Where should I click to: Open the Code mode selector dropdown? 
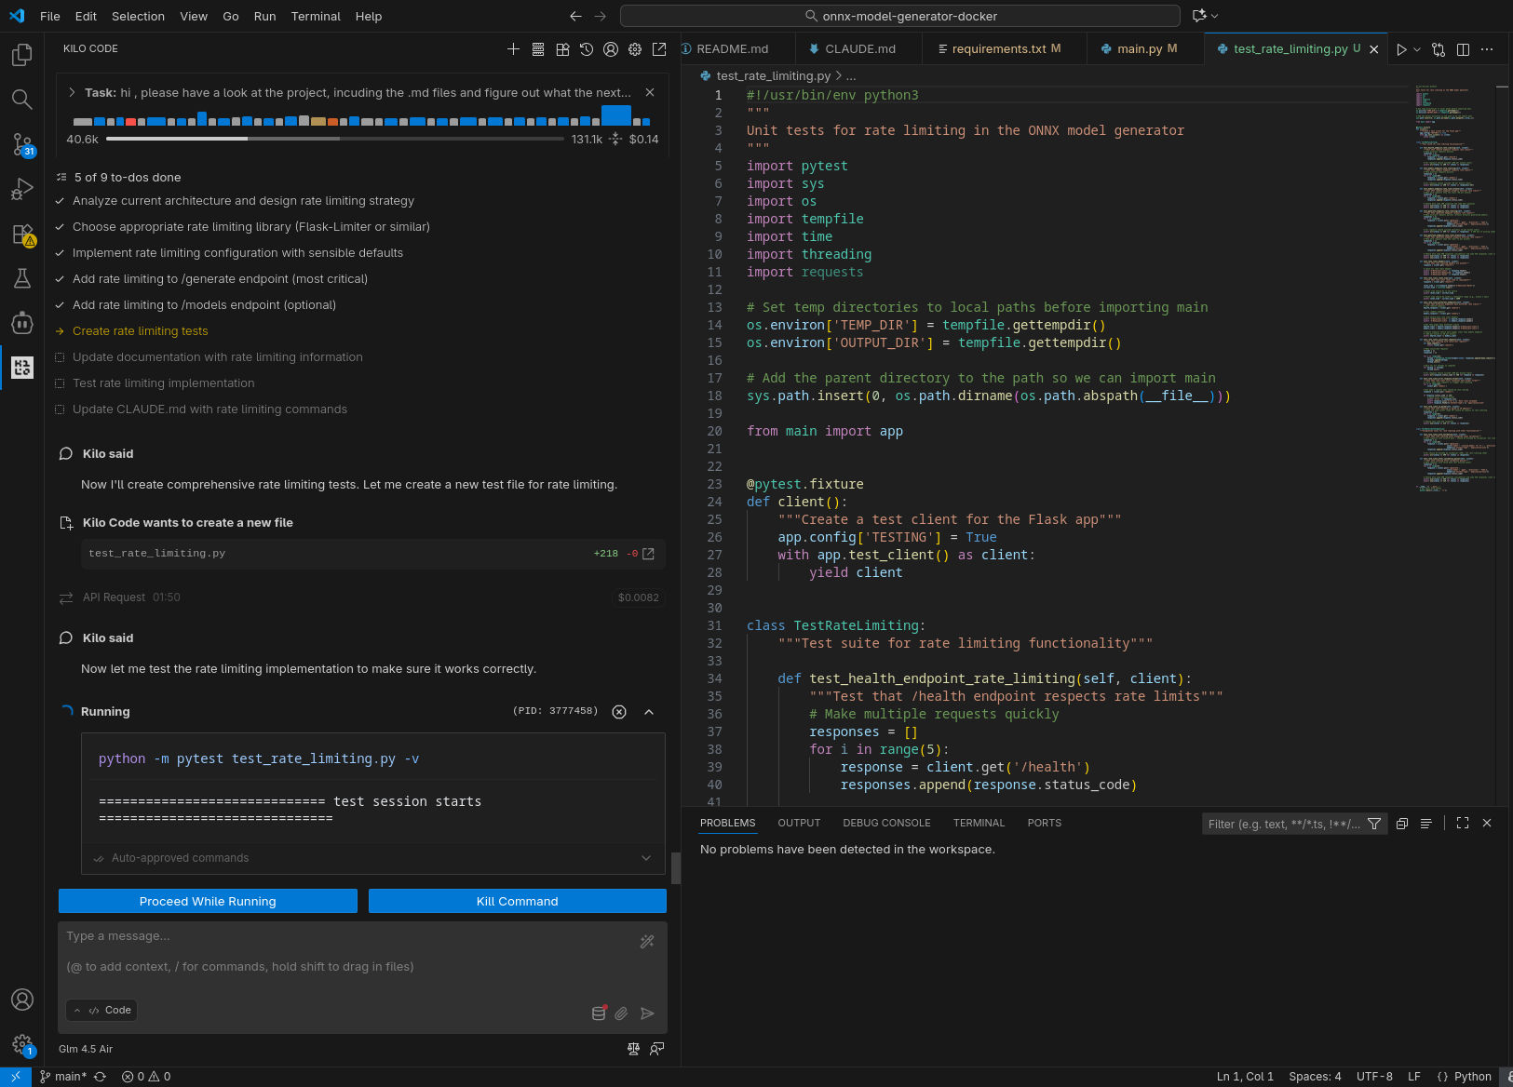pos(102,1010)
